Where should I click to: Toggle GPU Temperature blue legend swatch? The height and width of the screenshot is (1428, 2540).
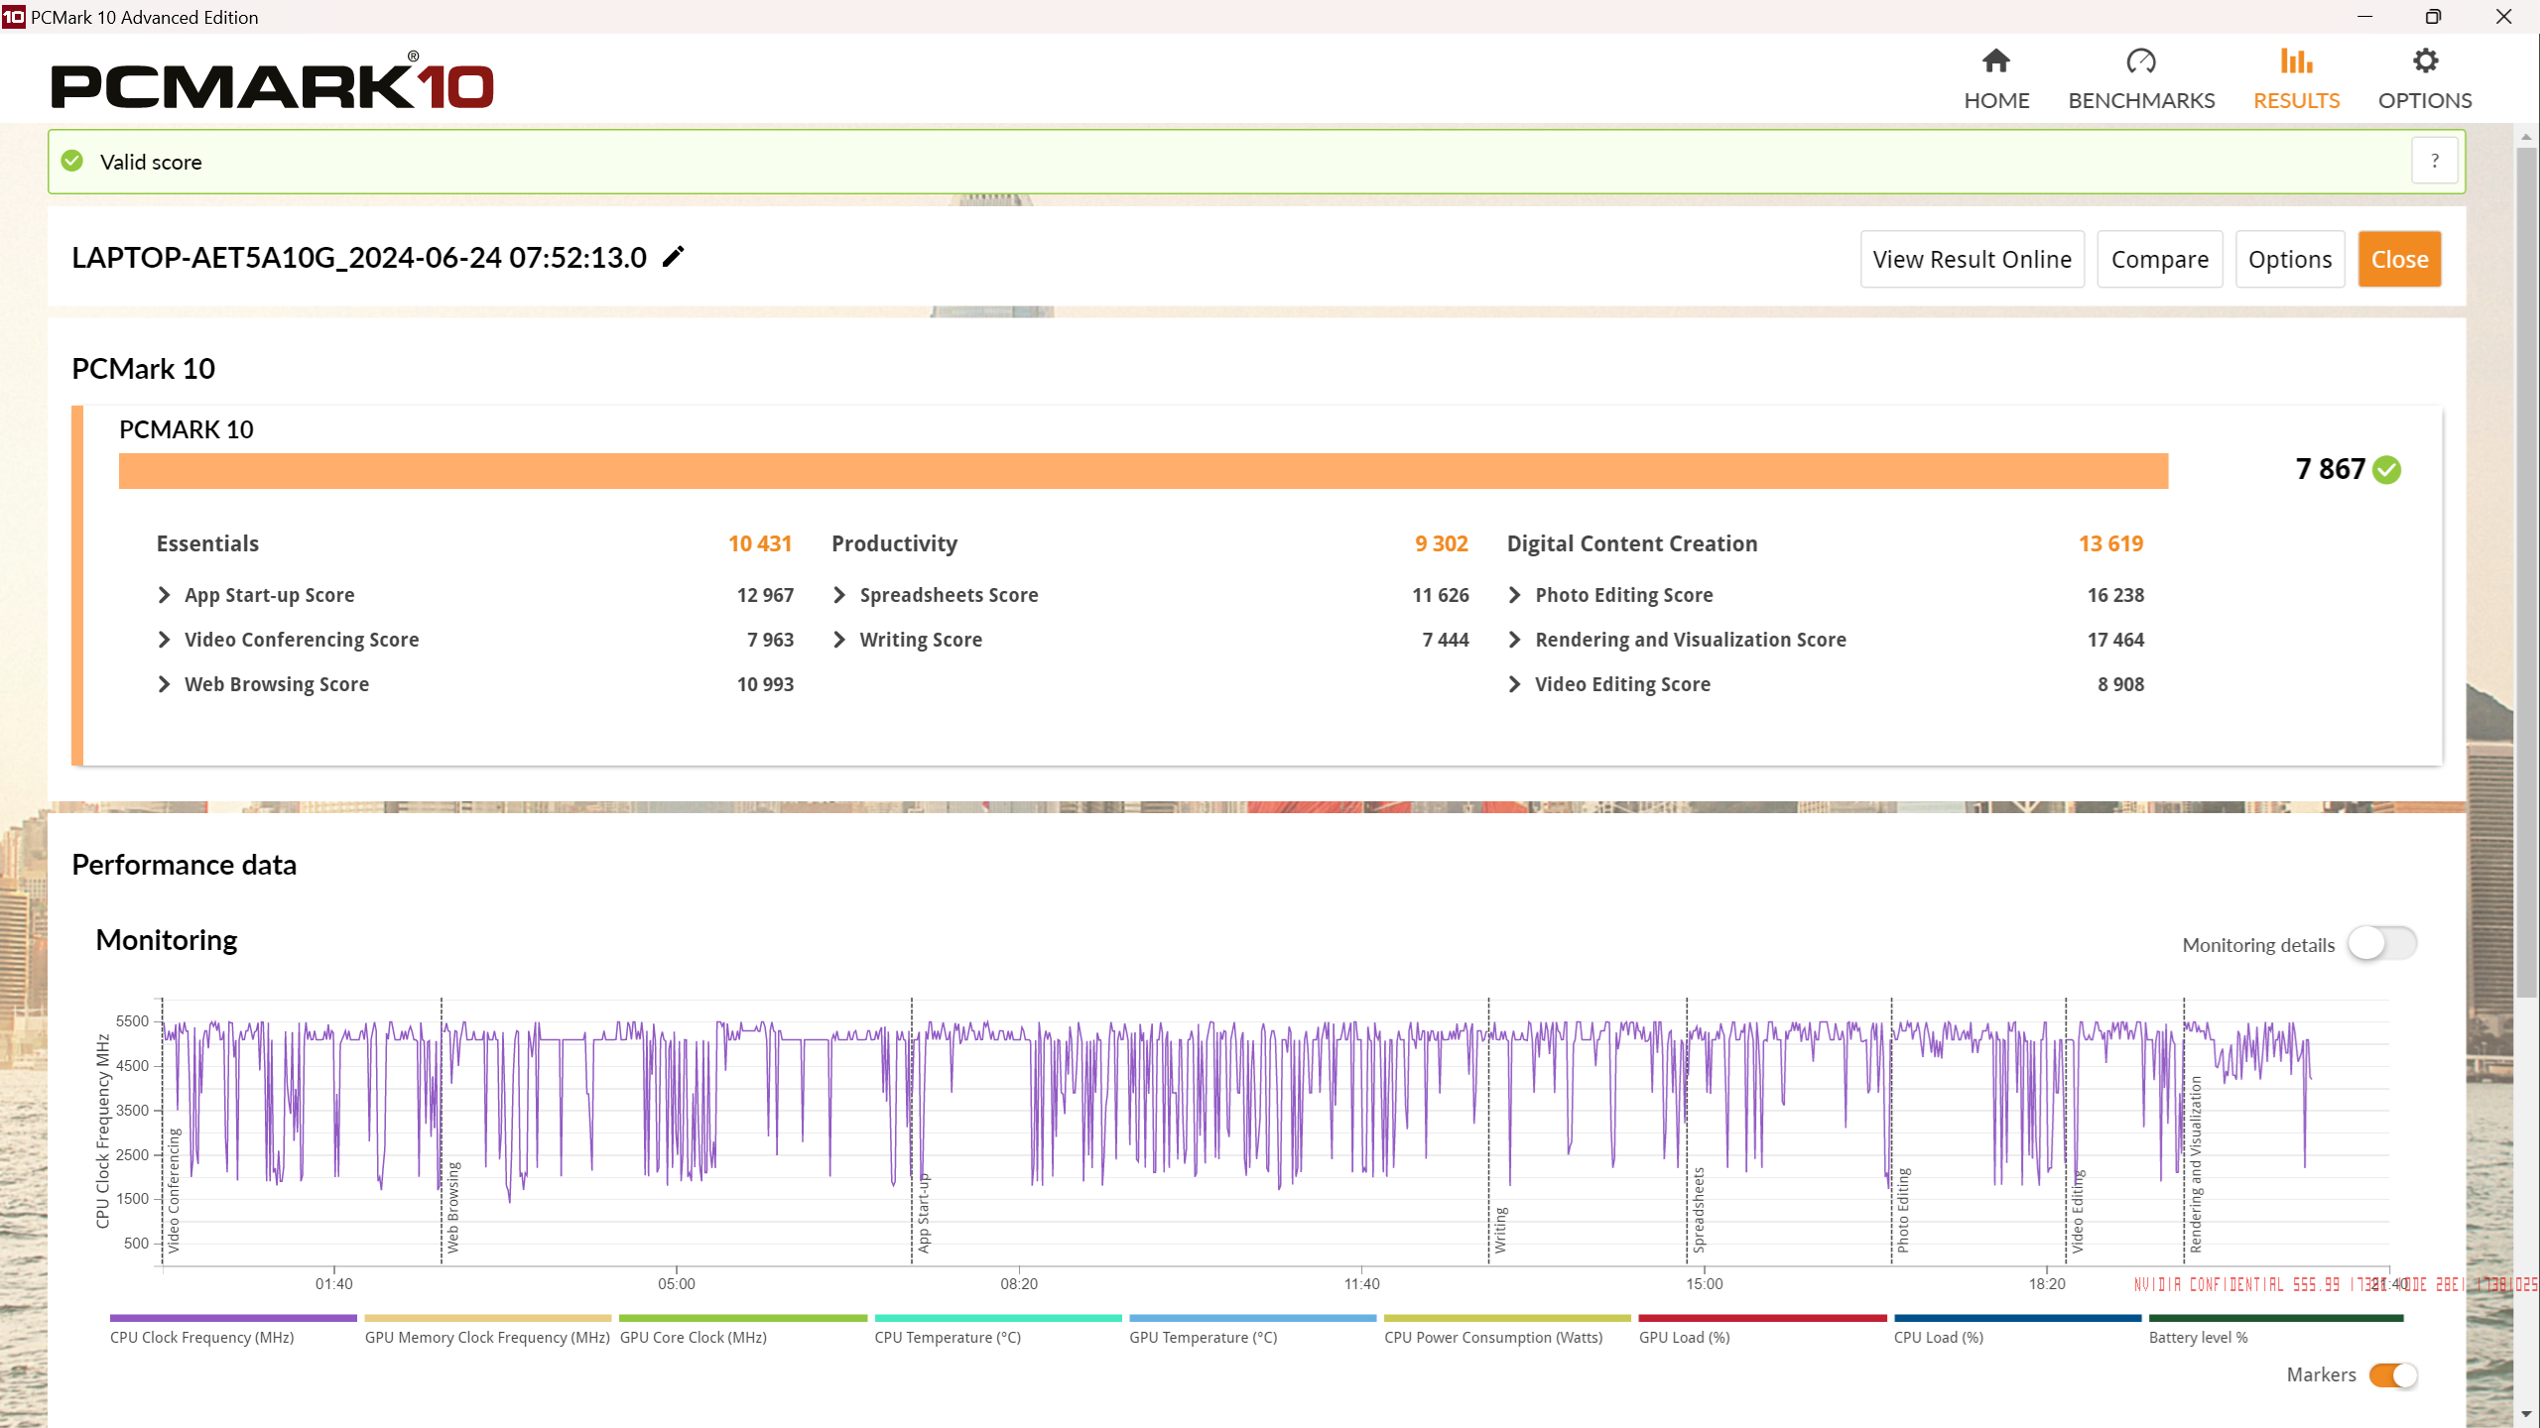point(1252,1318)
